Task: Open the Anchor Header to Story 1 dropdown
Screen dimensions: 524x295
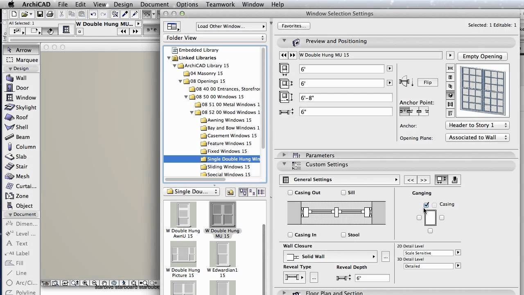Action: [477, 125]
